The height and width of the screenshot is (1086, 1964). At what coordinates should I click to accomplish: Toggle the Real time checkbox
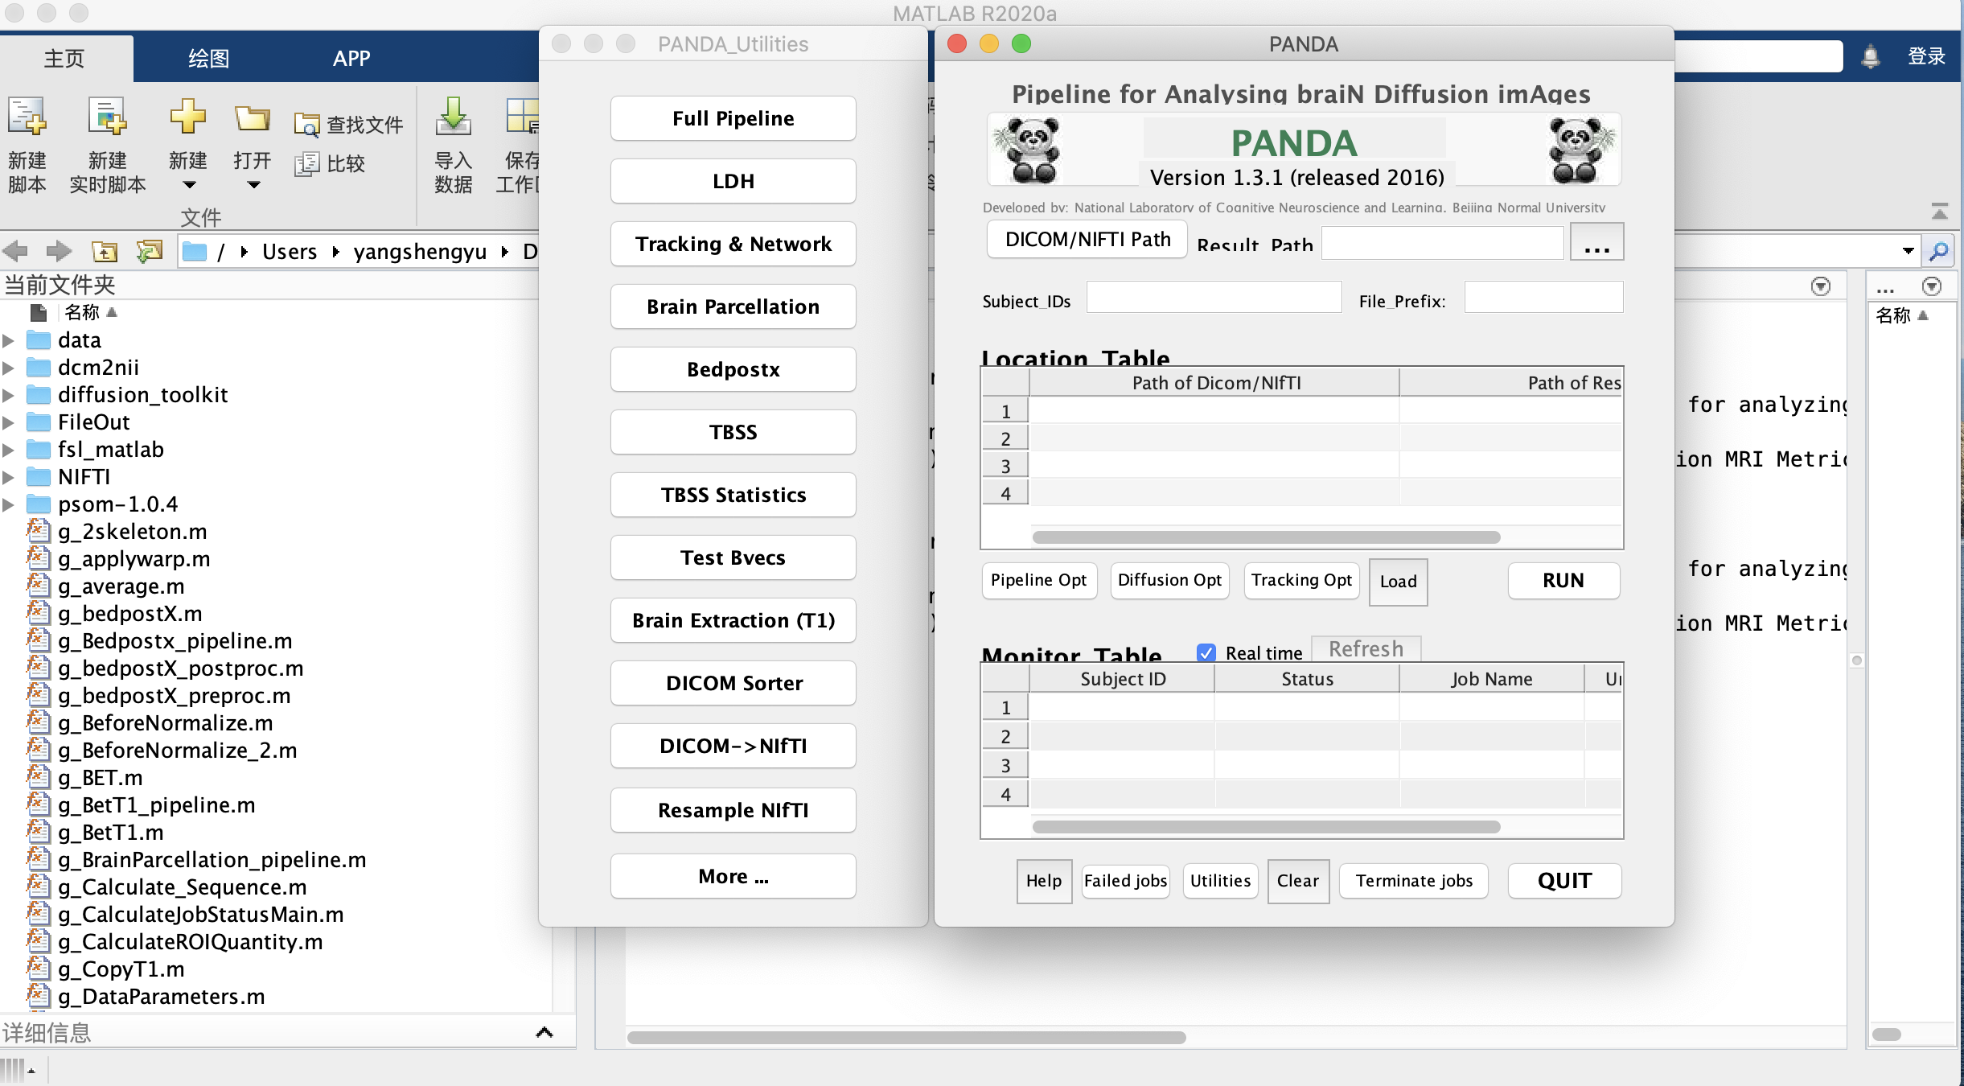click(1206, 652)
